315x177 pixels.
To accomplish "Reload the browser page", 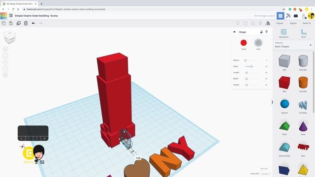I will [x=13, y=9].
